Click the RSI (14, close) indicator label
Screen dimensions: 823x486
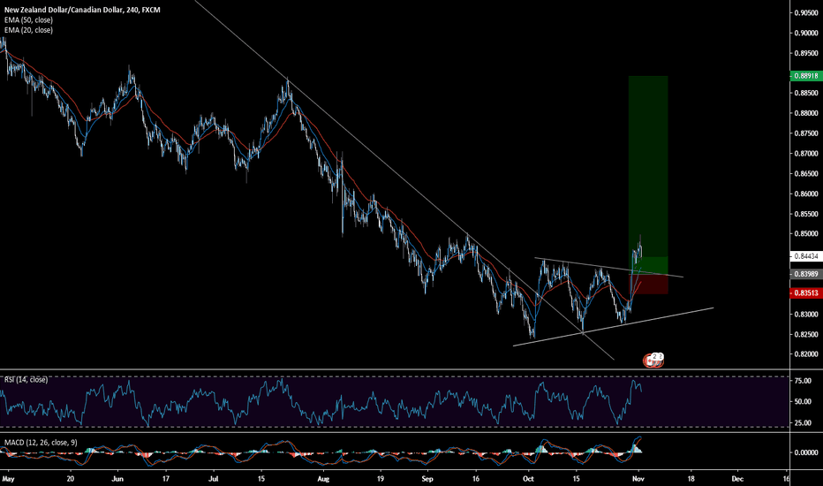coord(26,379)
